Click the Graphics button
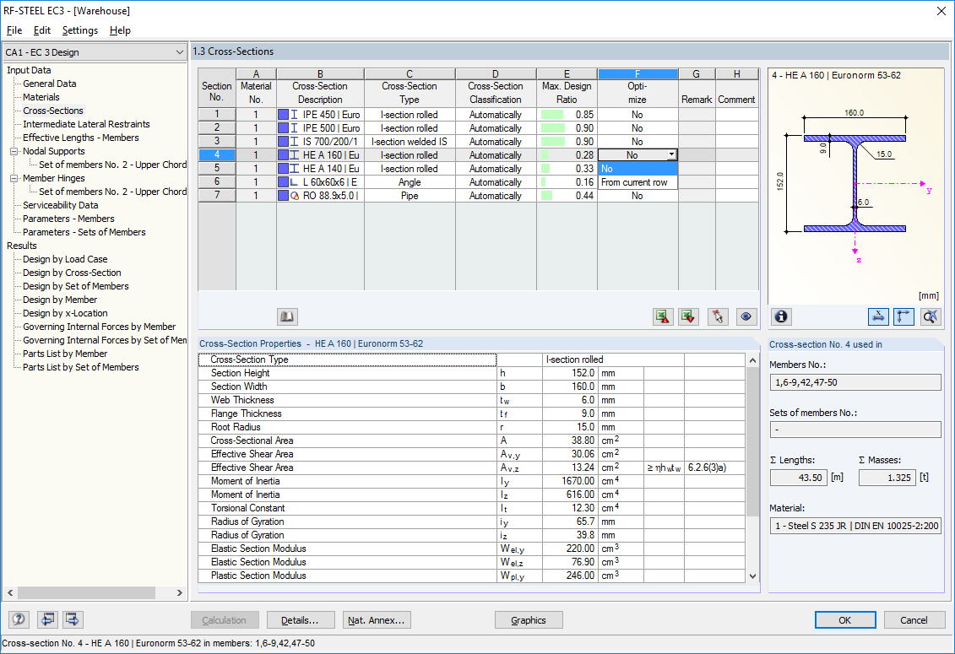955x654 pixels. pyautogui.click(x=529, y=620)
